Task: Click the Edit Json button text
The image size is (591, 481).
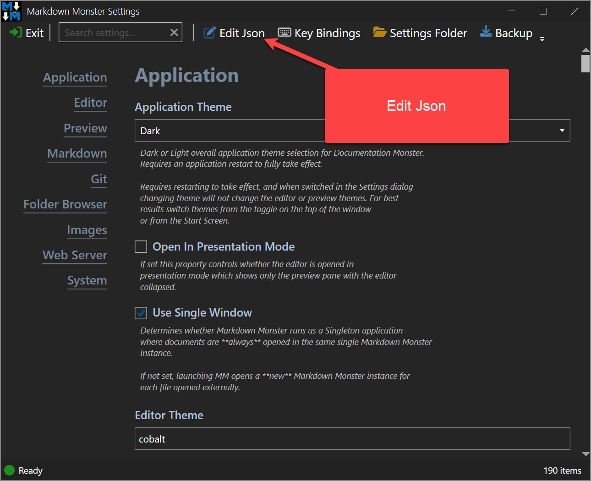Action: click(242, 33)
